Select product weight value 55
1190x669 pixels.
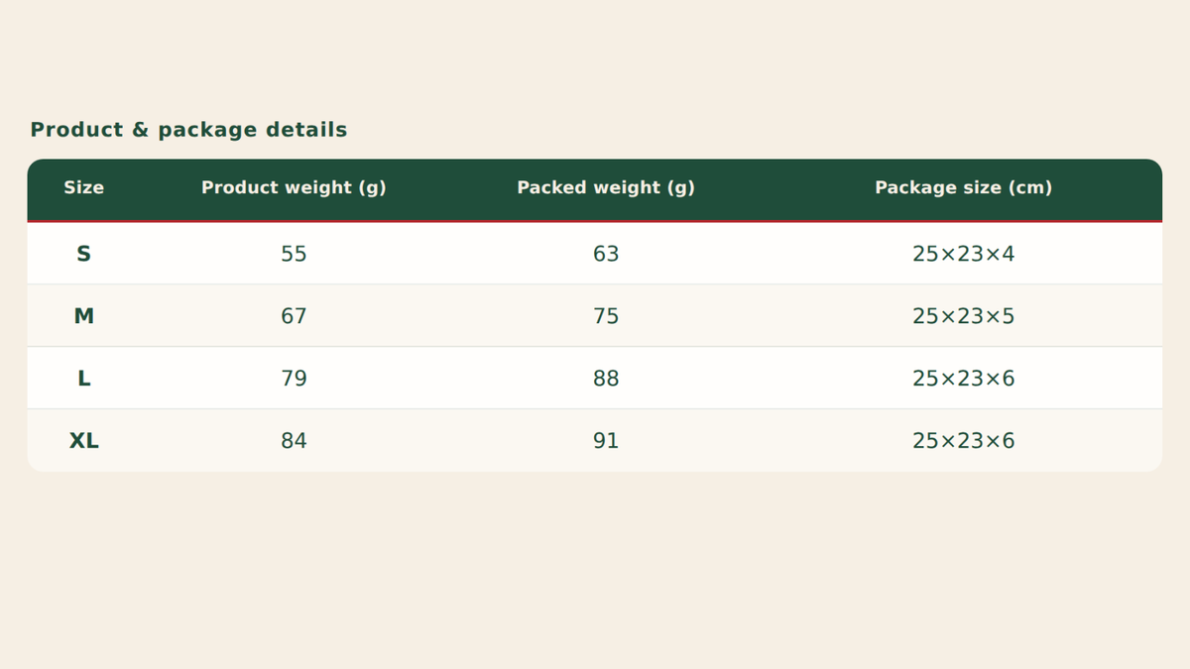pos(294,254)
